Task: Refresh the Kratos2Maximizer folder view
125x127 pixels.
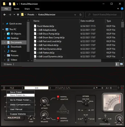Action: click(80, 15)
